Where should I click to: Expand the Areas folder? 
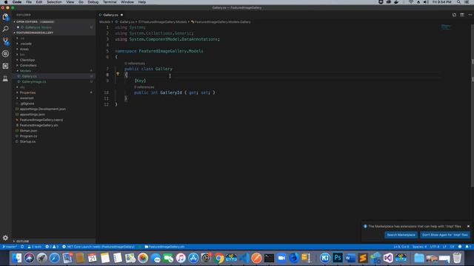point(24,50)
